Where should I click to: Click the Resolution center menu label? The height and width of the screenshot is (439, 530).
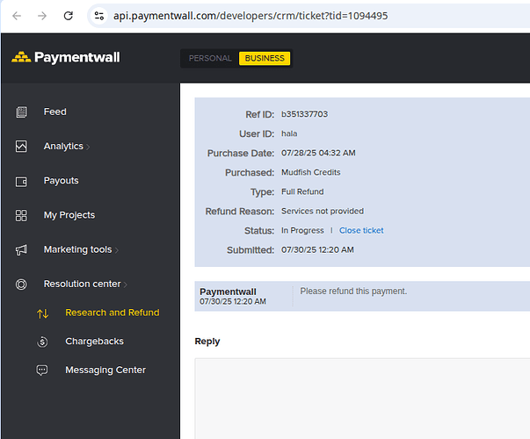pyautogui.click(x=82, y=284)
